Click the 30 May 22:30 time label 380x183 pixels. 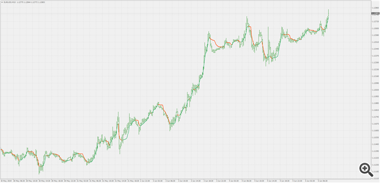[x=69, y=181]
